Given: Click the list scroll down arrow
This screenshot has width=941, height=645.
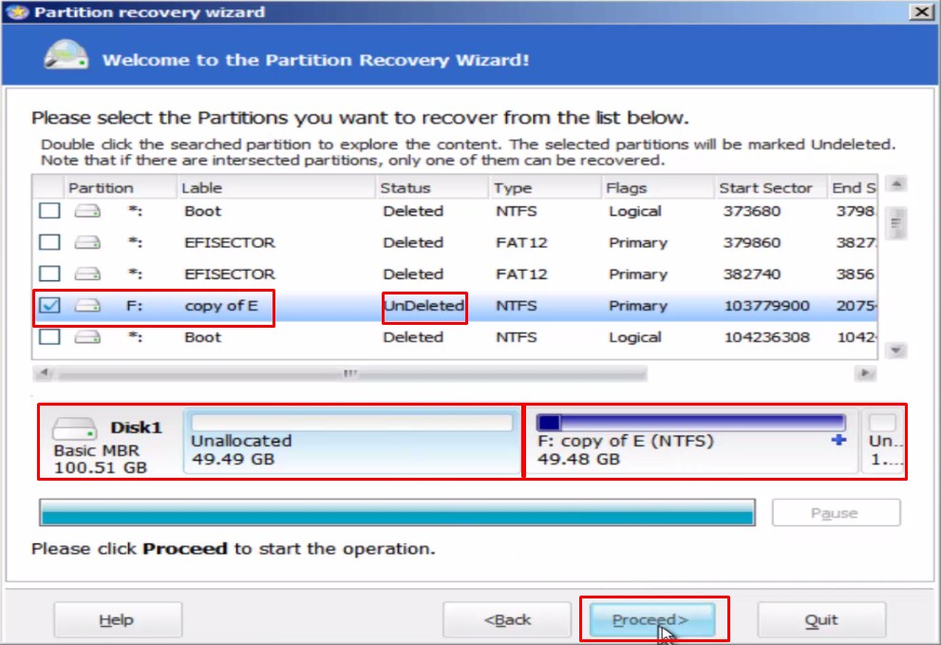Looking at the screenshot, I should pyautogui.click(x=896, y=351).
